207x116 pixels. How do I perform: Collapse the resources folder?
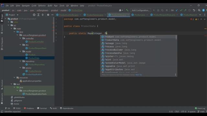pos(14,78)
